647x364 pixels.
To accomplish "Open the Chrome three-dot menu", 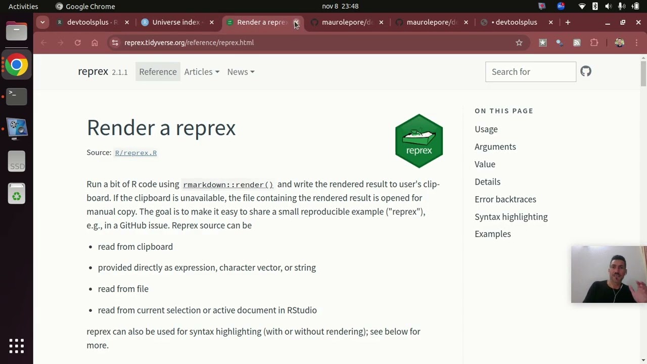I will point(636,42).
